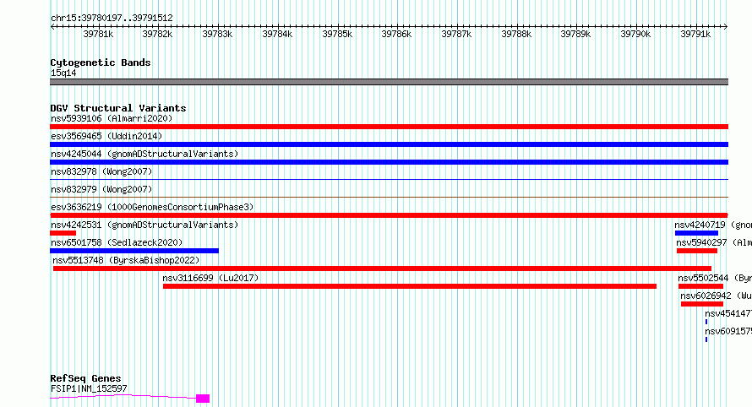Viewport: 752px width, 407px height.
Task: Click the 39790k ruler tick label
Action: [635, 35]
